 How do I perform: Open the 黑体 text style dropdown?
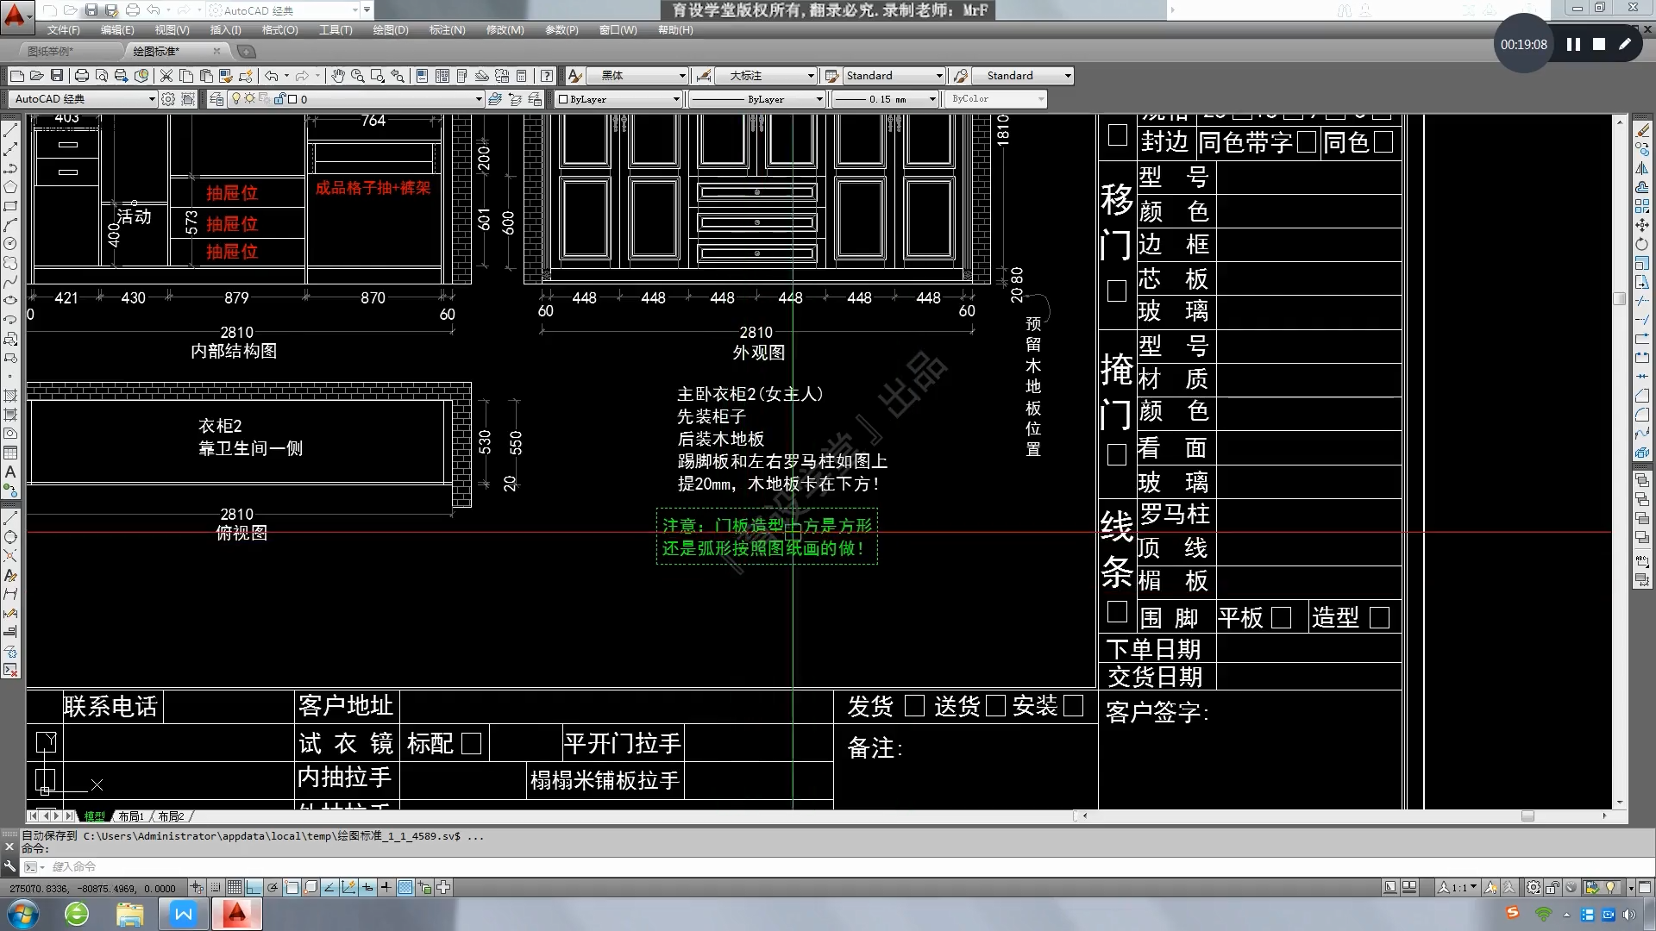[637, 76]
